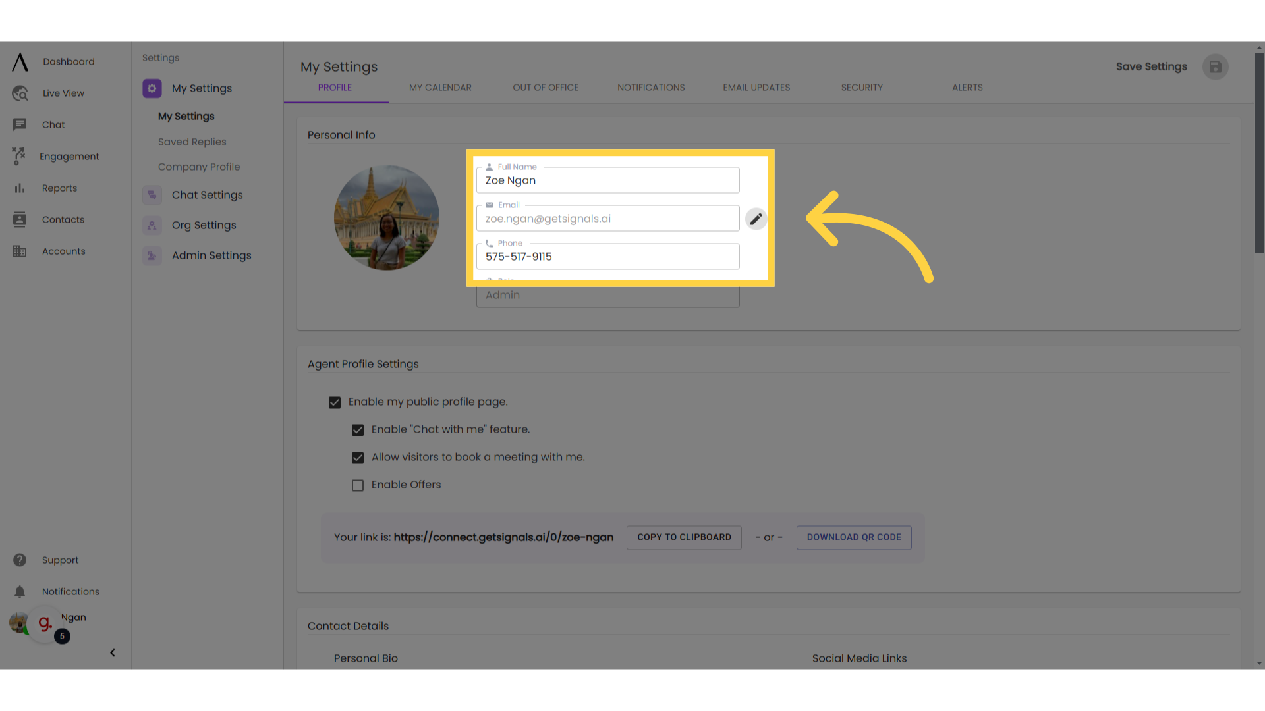Screen dimensions: 1265x711
Task: Switch to MY CALENDAR tab
Action: [x=441, y=88]
